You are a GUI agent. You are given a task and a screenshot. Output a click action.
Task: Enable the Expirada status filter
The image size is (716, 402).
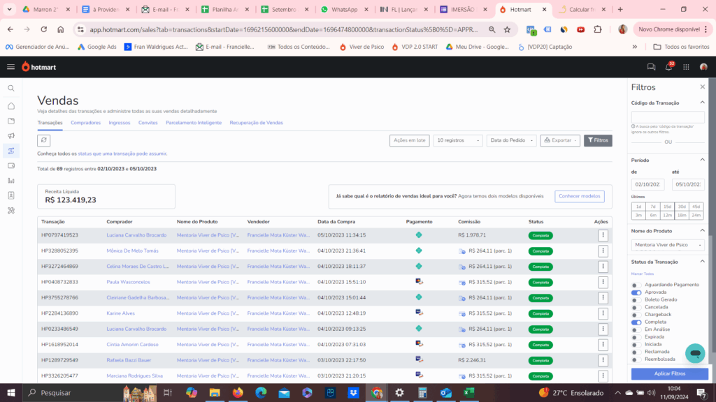coord(636,337)
